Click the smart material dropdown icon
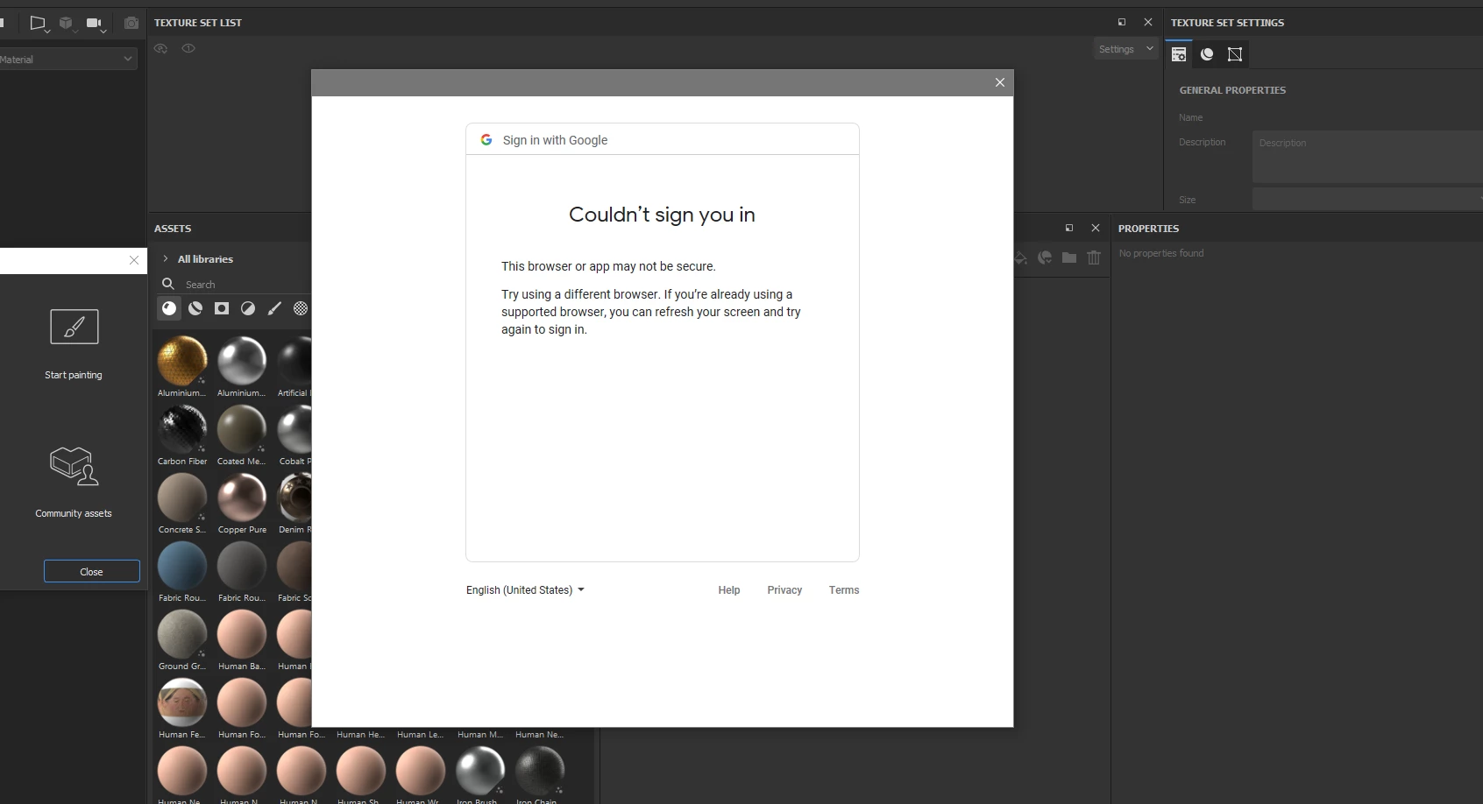Screen dimensions: 1483x804 (1045, 257)
